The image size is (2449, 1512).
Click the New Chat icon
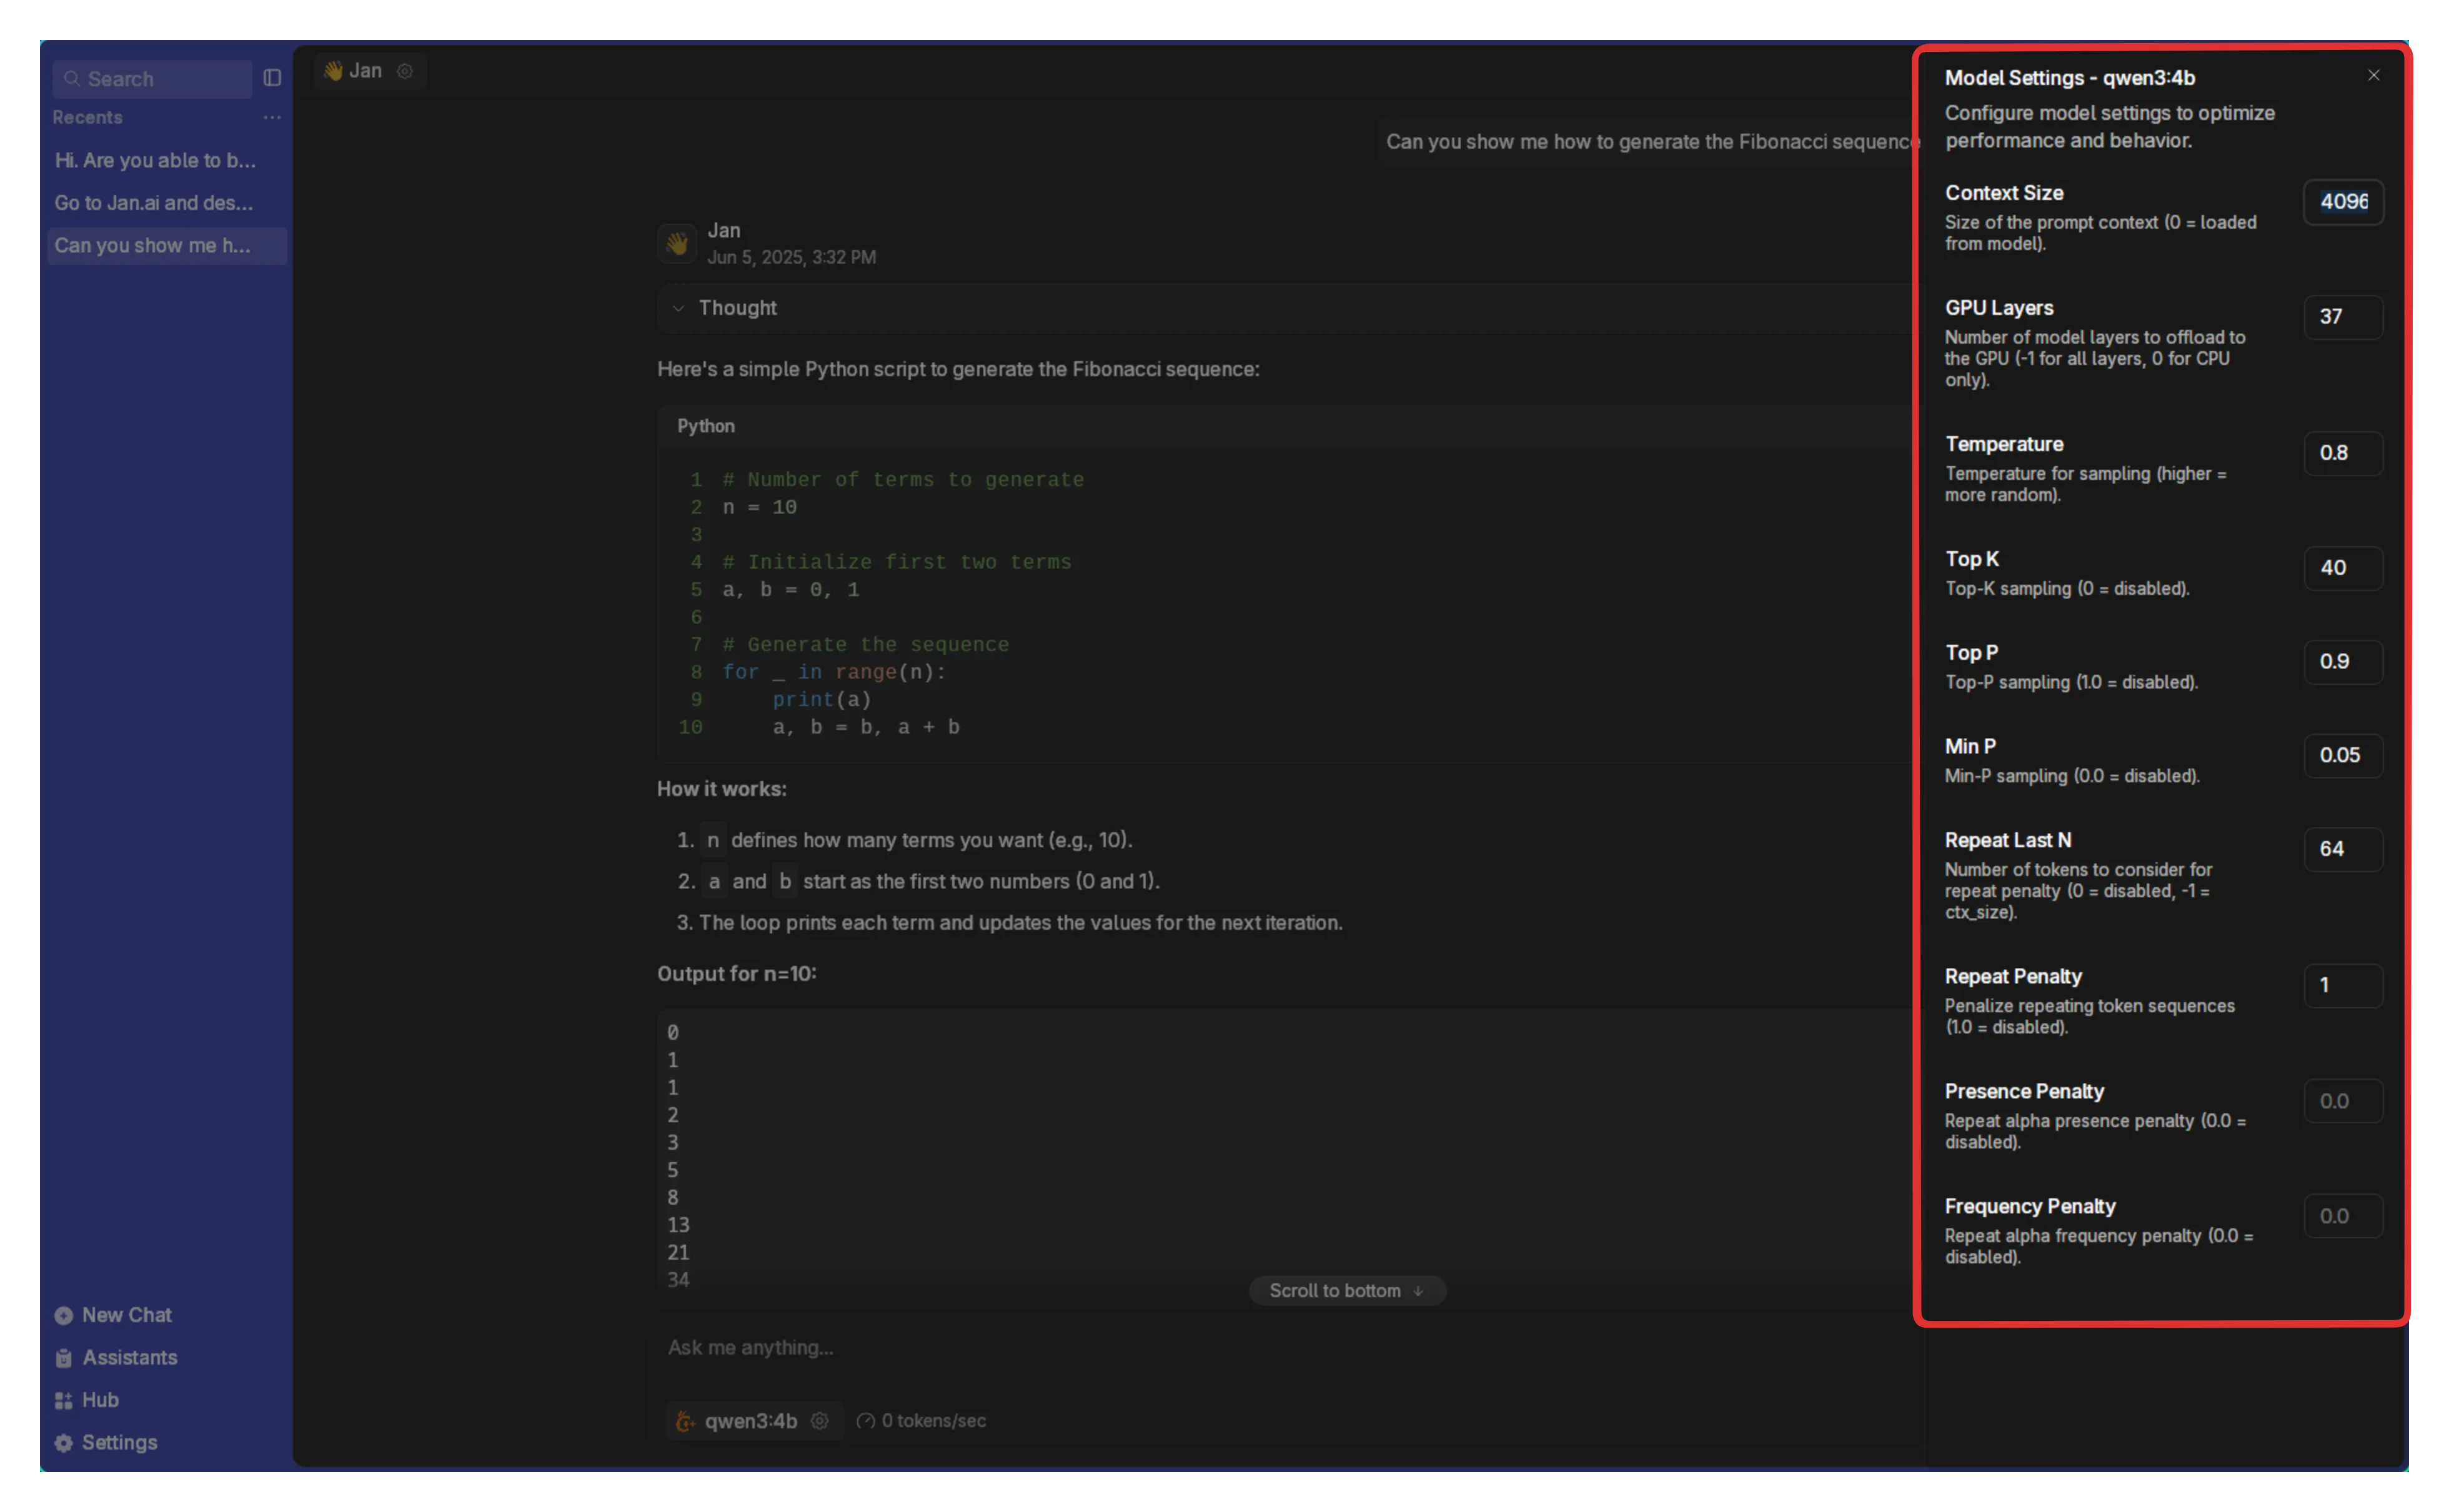point(64,1316)
